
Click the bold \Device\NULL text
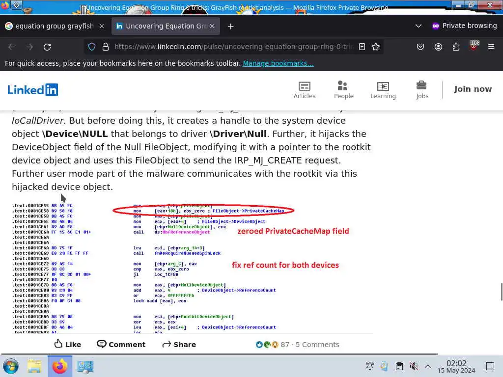click(75, 134)
